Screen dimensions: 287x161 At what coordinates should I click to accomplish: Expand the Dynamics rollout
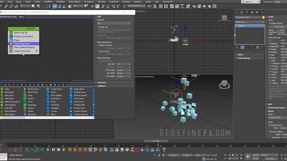pyautogui.click(x=114, y=83)
